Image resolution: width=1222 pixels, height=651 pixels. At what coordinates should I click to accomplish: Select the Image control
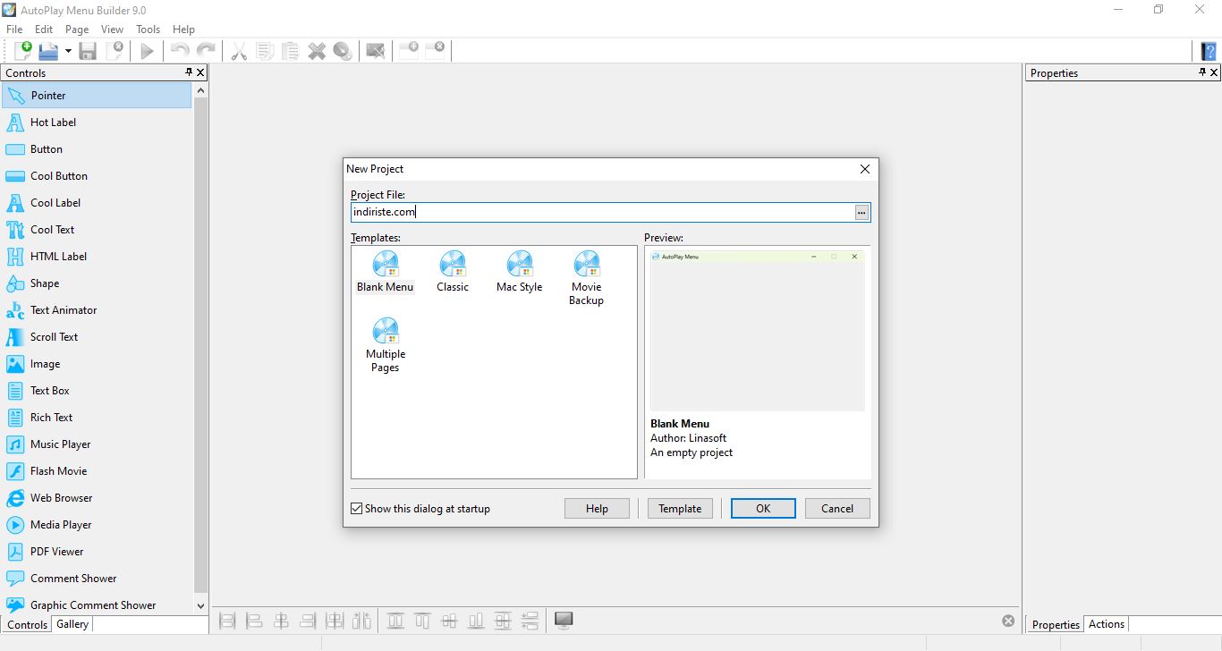pos(97,364)
